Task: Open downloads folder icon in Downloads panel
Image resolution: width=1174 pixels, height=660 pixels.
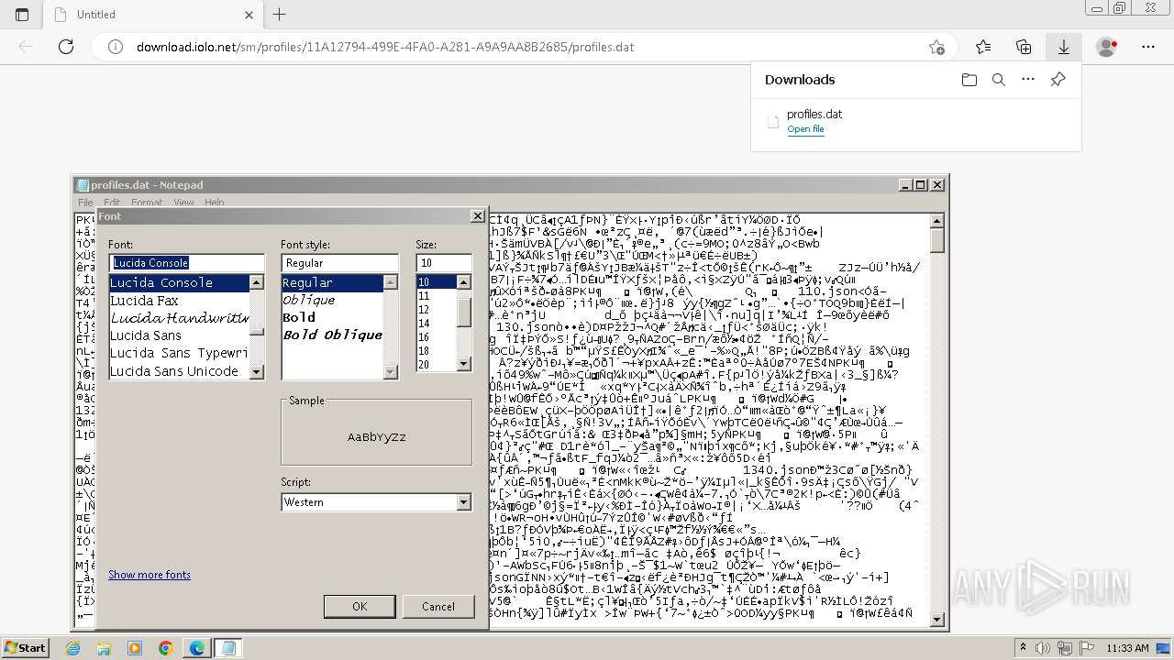Action: [969, 80]
